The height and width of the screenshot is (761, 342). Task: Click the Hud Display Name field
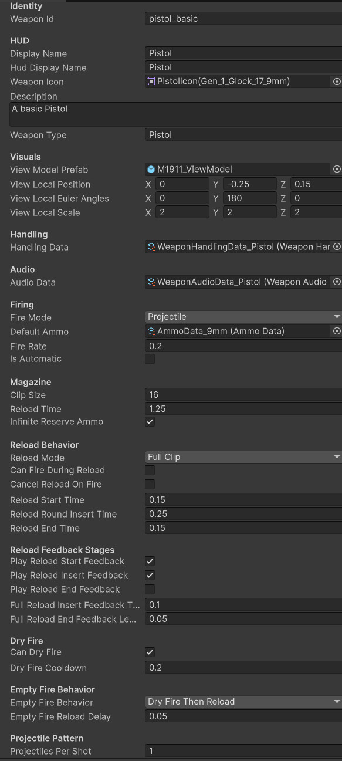click(243, 67)
